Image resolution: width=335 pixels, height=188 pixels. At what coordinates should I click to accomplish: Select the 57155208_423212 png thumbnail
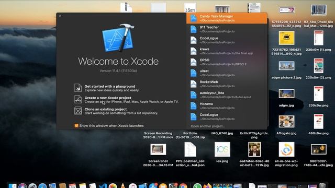[286, 10]
